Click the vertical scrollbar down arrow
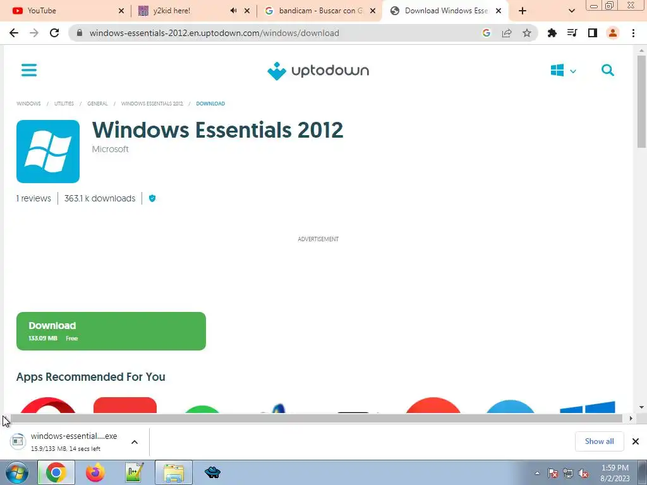Viewport: 647px width, 485px height. coord(642,407)
